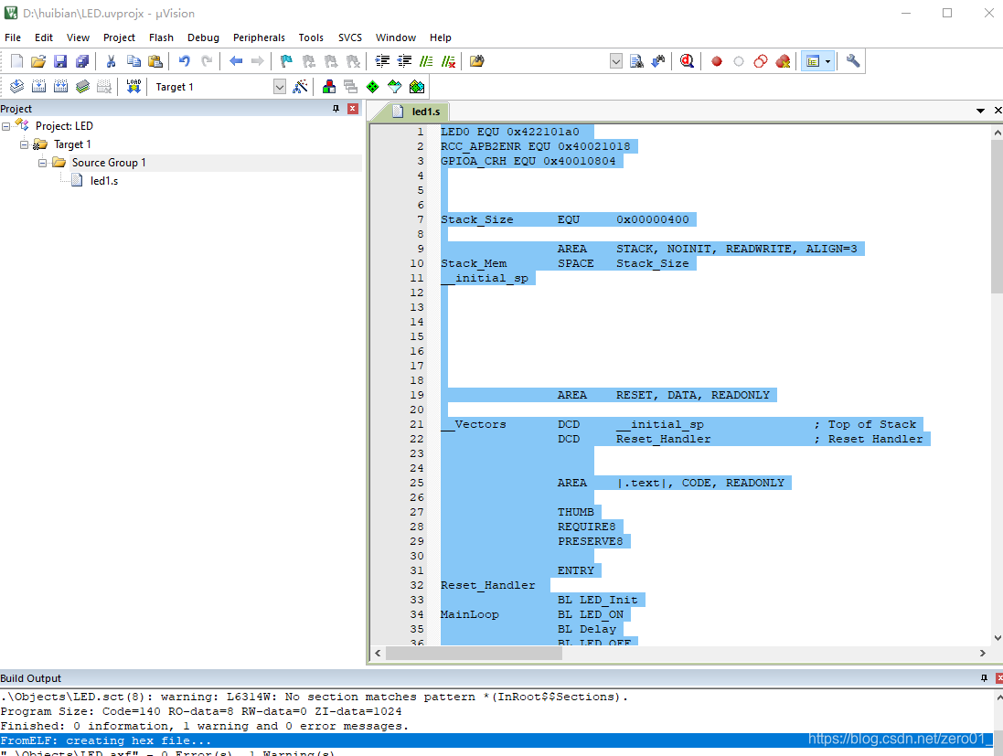Open Select Software Packs
The height and width of the screenshot is (756, 1003).
[395, 86]
